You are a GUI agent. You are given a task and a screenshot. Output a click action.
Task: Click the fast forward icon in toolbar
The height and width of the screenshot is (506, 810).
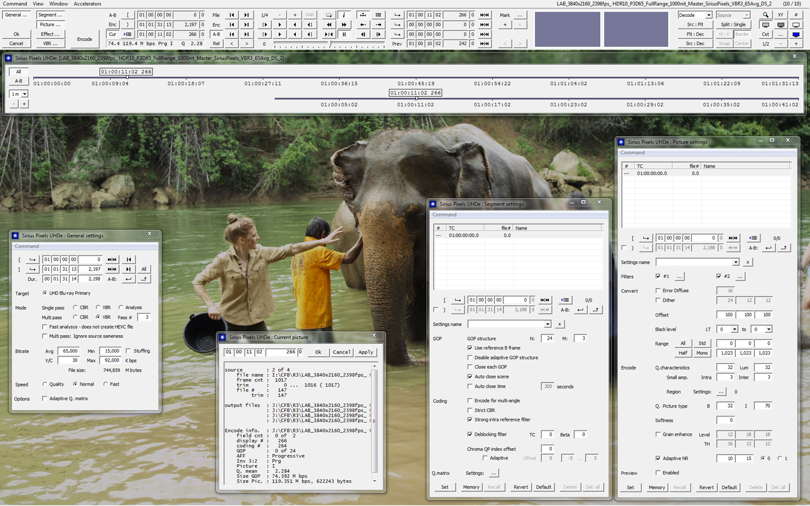[x=344, y=25]
